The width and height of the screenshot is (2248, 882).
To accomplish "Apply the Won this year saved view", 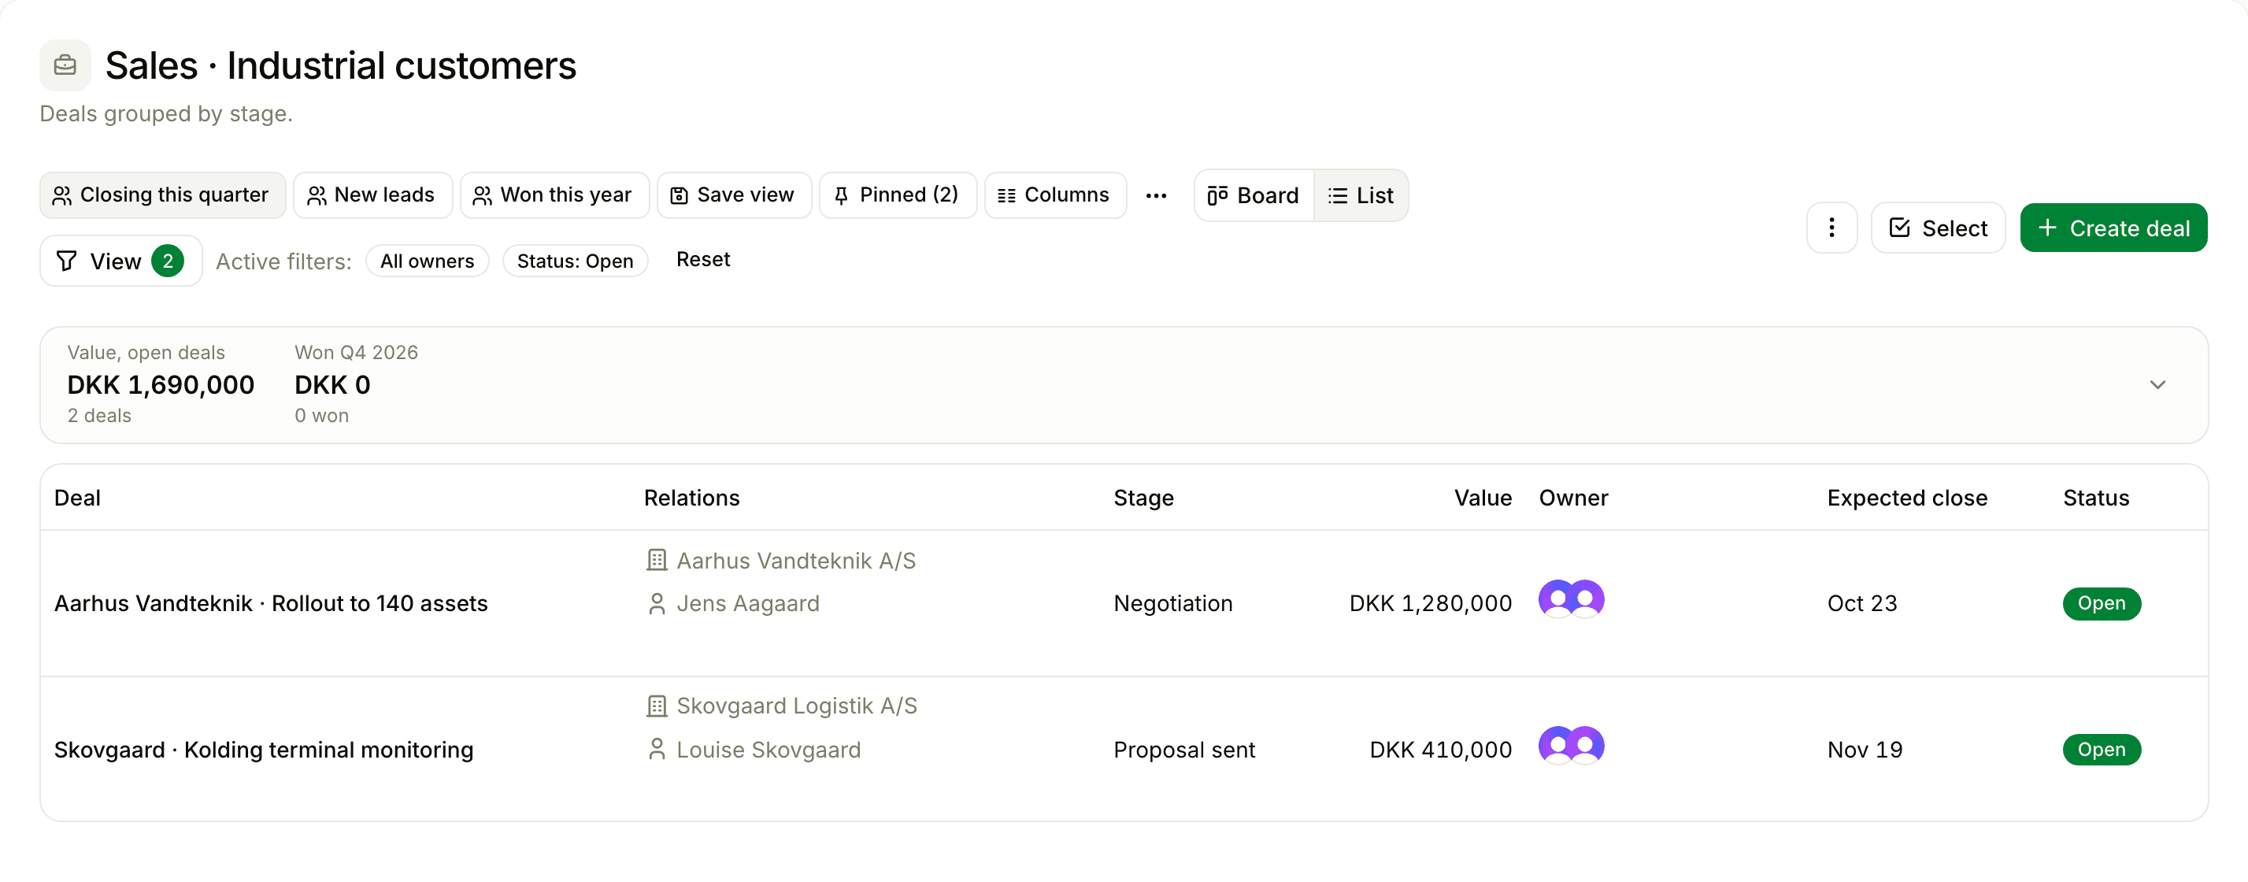I will (x=554, y=195).
